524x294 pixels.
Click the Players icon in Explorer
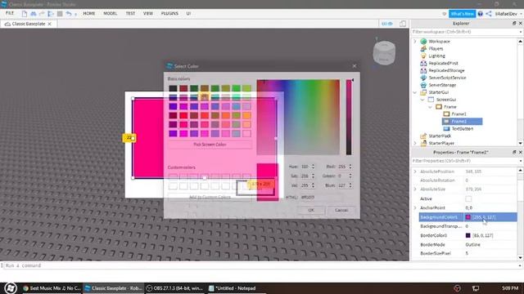(423, 49)
